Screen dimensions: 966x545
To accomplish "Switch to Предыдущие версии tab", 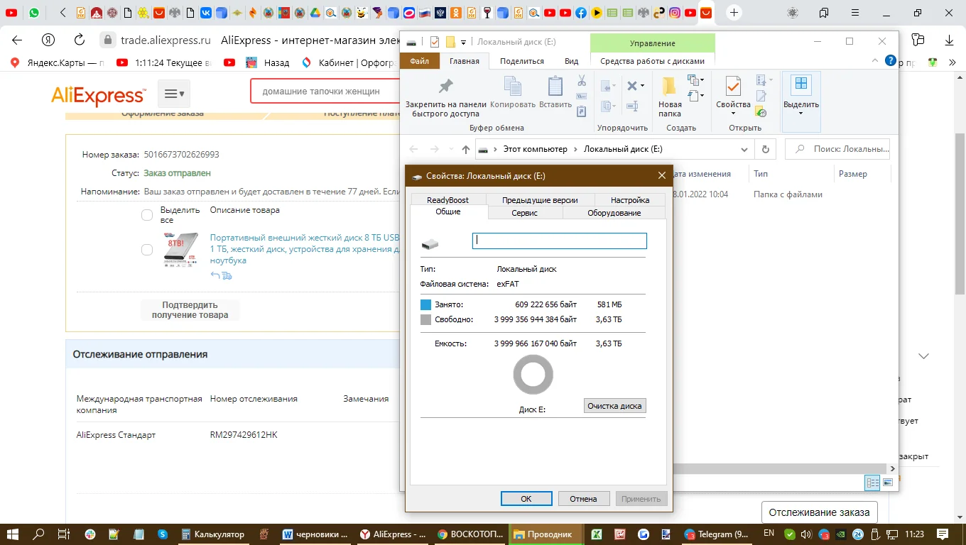I will (540, 200).
